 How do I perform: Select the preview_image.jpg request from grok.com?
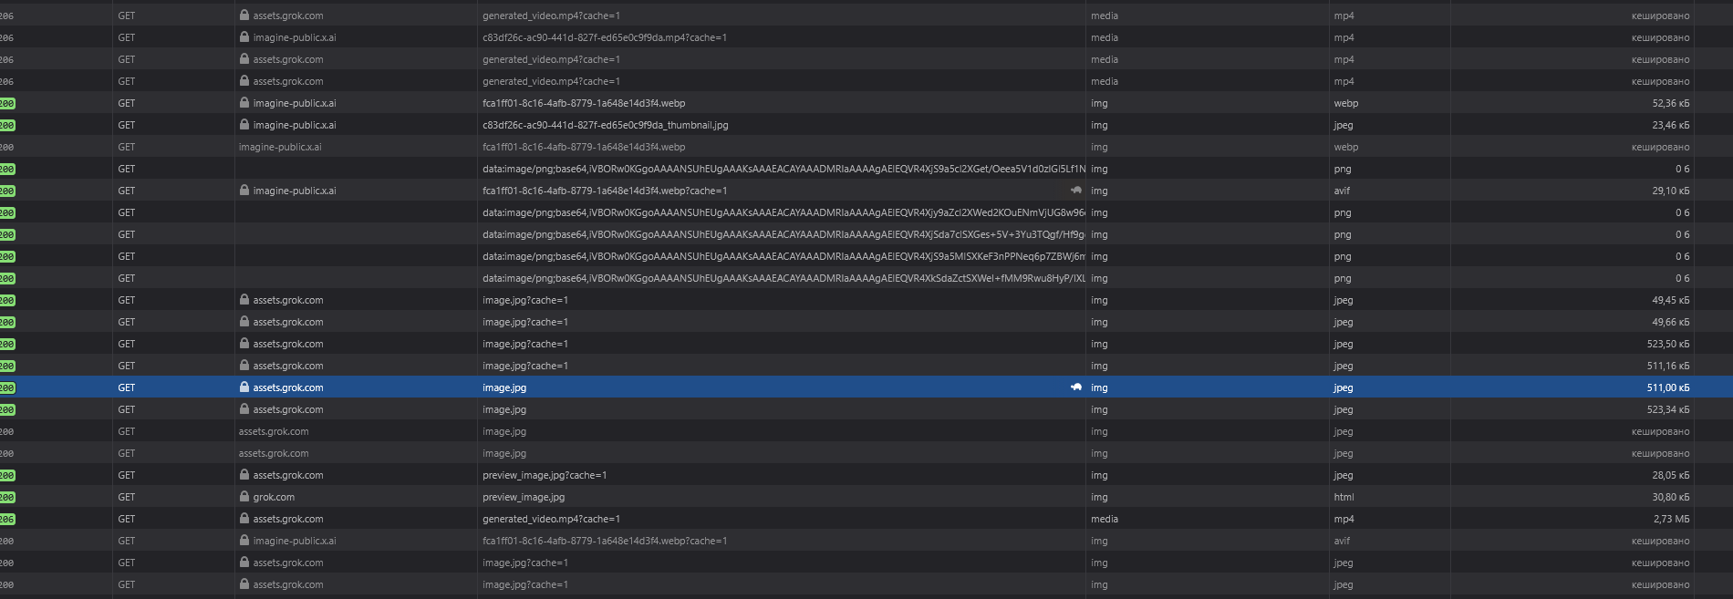pyautogui.click(x=524, y=497)
